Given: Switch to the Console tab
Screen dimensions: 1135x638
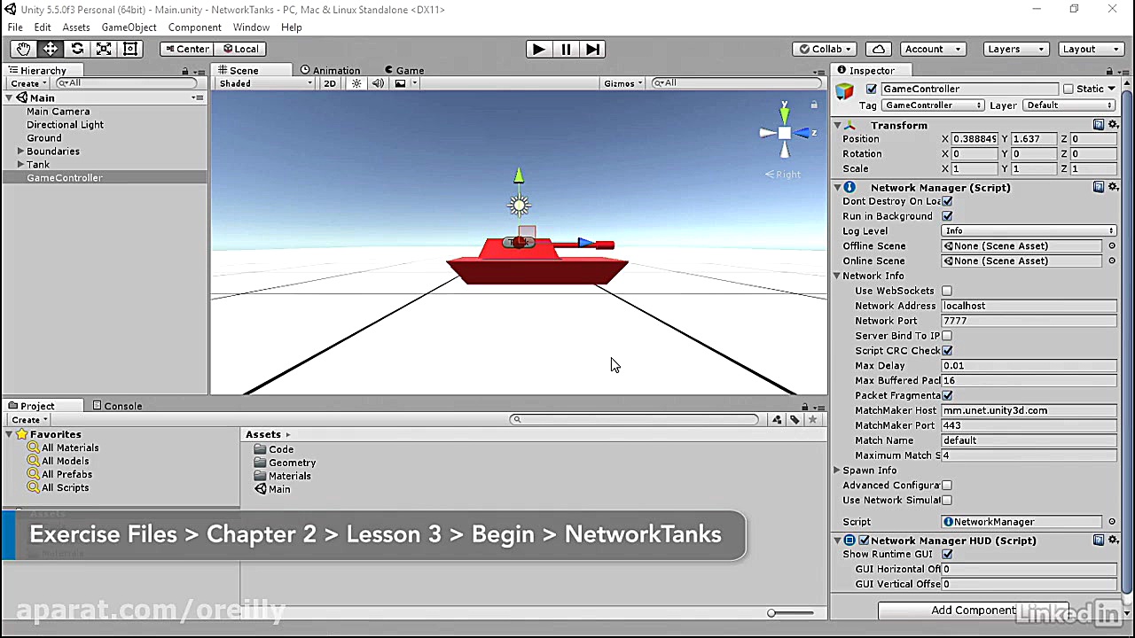Looking at the screenshot, I should [x=117, y=406].
